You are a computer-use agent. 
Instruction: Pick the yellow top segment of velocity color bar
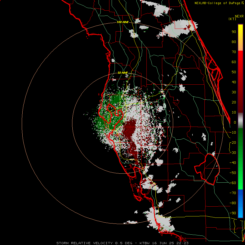[240, 38]
